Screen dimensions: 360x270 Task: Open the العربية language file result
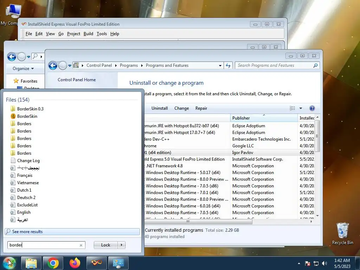pyautogui.click(x=19, y=220)
